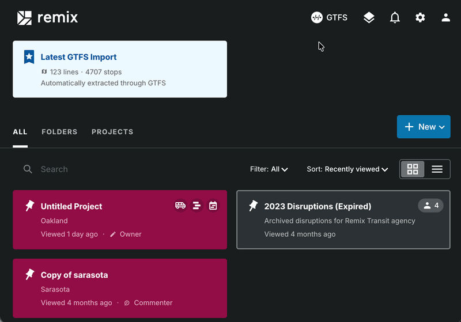Viewport: 461px width, 322px height.
Task: Click 'Commenter' role label
Action: (x=153, y=303)
